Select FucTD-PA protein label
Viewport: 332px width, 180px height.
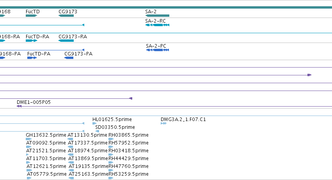[x=39, y=54]
